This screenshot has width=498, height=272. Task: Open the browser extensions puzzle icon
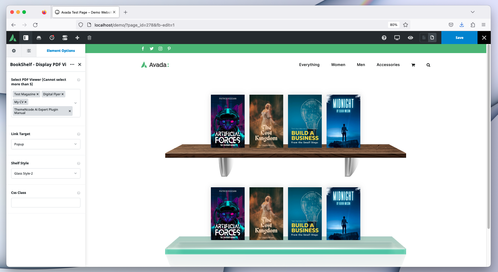click(473, 25)
